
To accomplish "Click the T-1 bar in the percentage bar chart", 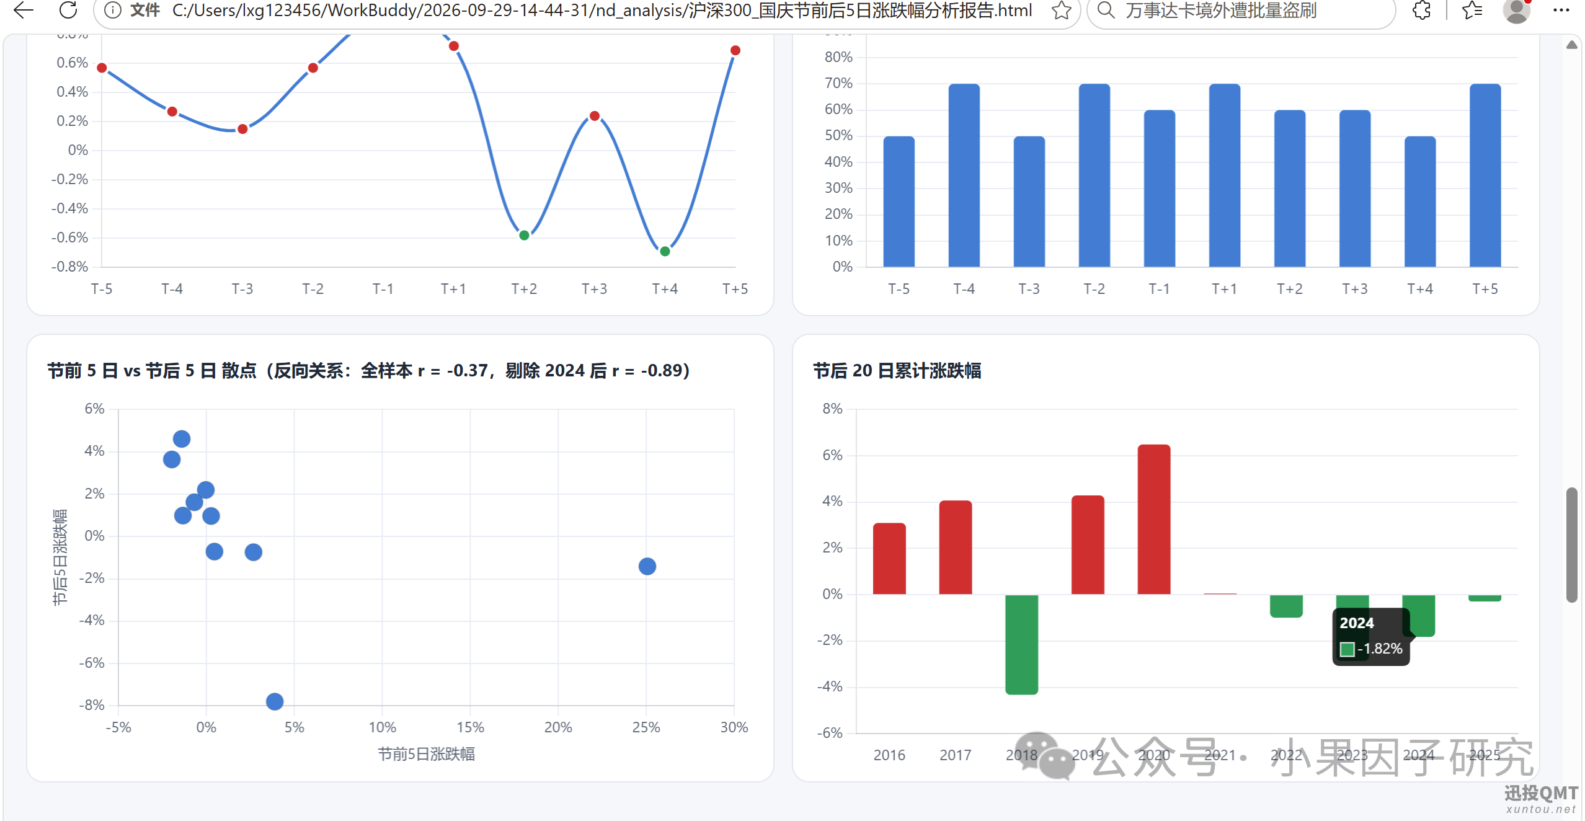I will coord(1160,189).
